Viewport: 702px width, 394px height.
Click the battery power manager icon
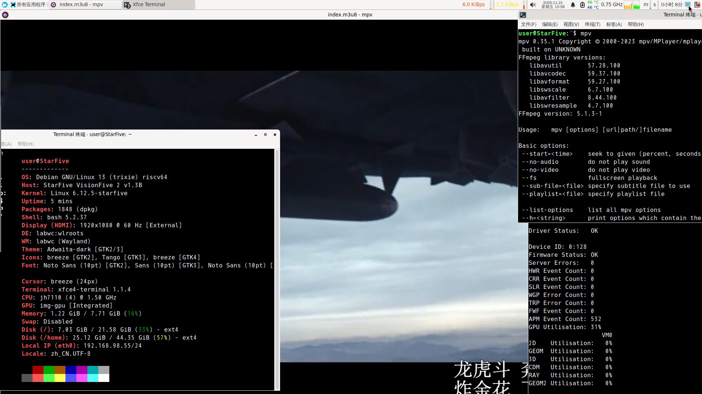(x=582, y=5)
